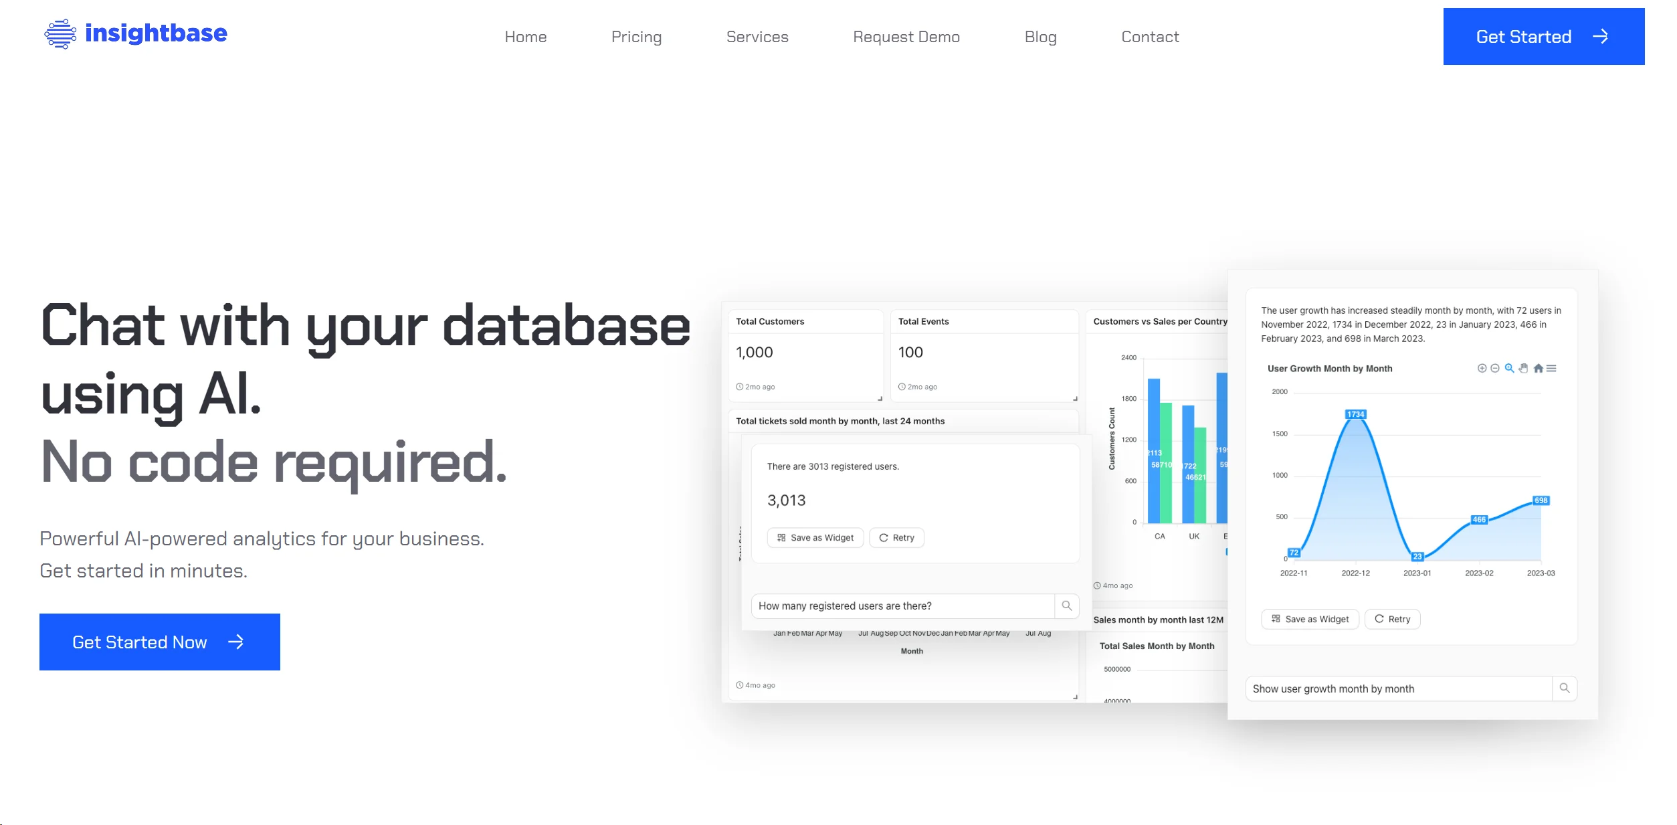Click Request Demo in the navigation
The height and width of the screenshot is (825, 1677).
(x=906, y=37)
